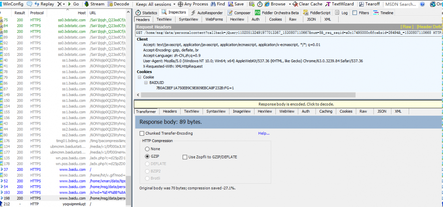Open TextWizard from the toolbar

[339, 4]
